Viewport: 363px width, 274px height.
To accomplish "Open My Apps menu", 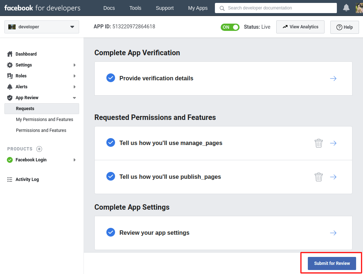I will (x=198, y=8).
